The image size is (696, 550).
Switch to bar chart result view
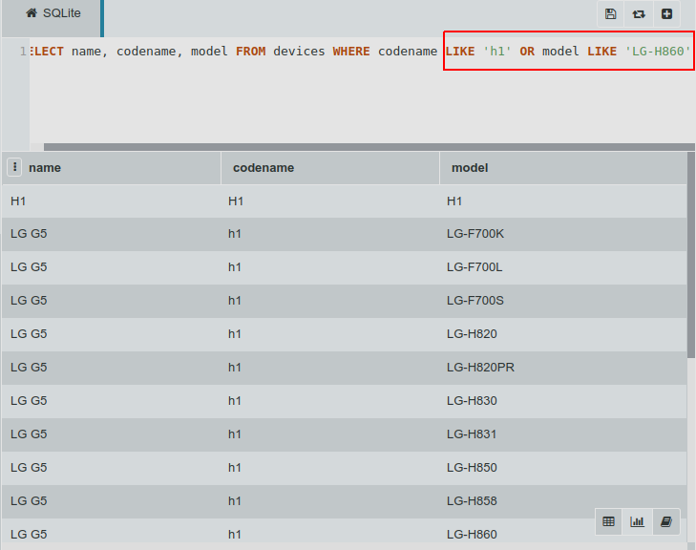637,521
